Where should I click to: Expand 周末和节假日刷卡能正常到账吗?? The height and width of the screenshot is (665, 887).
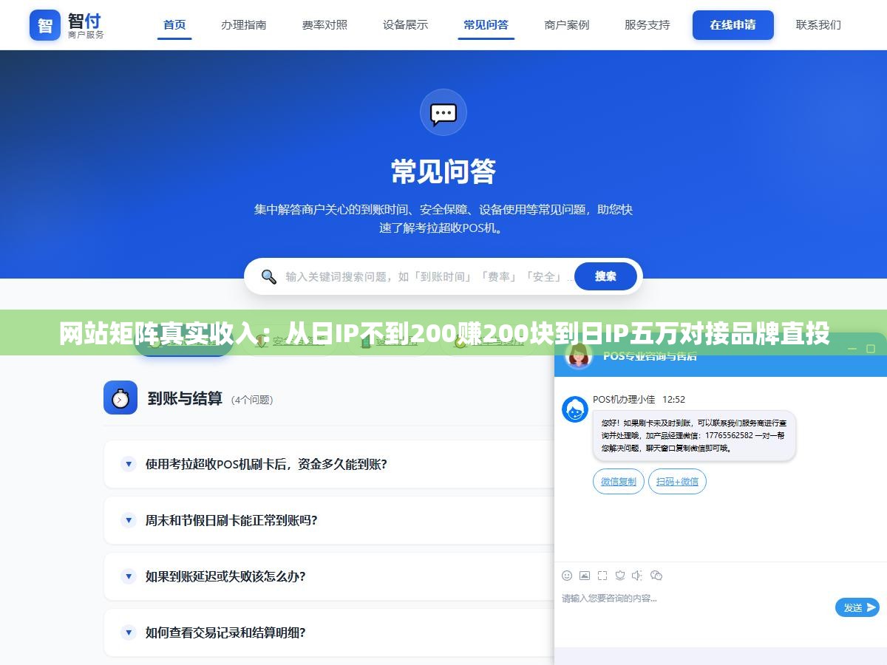click(329, 520)
